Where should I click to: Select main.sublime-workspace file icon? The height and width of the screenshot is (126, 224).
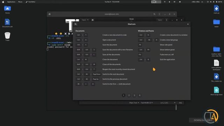tap(216, 65)
